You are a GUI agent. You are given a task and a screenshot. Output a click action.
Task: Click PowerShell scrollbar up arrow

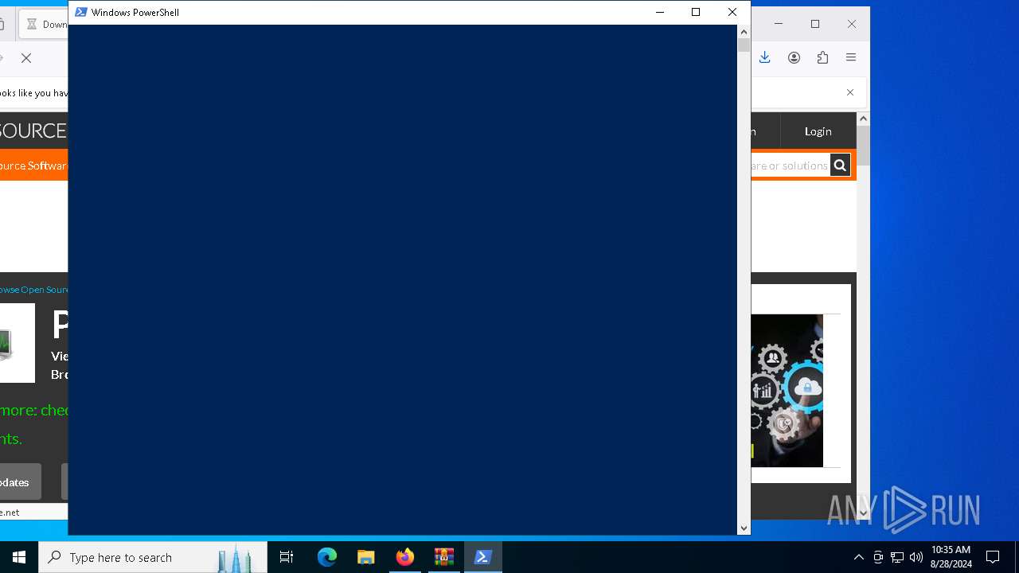[744, 32]
